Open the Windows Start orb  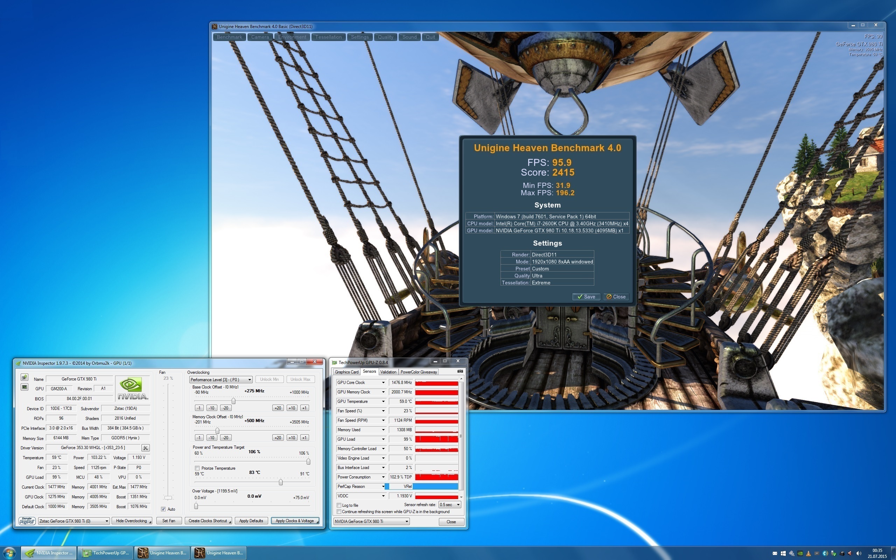coord(9,553)
